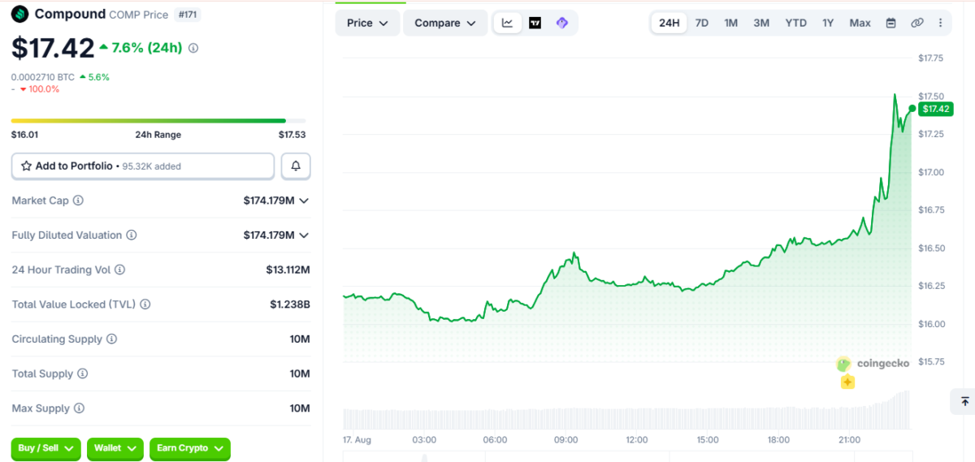Click the 24h Range progress bar
Viewport: 975px width, 462px height.
click(x=158, y=121)
